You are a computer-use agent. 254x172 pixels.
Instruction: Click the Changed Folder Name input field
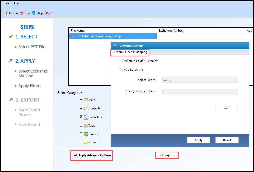point(200,91)
